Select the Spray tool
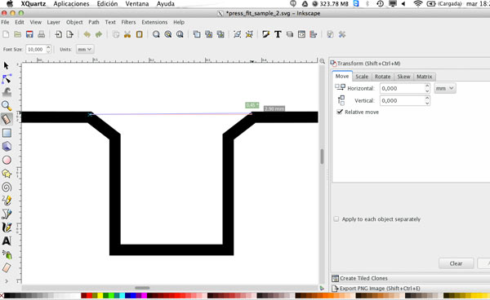This screenshot has height=300, width=490. click(7, 254)
